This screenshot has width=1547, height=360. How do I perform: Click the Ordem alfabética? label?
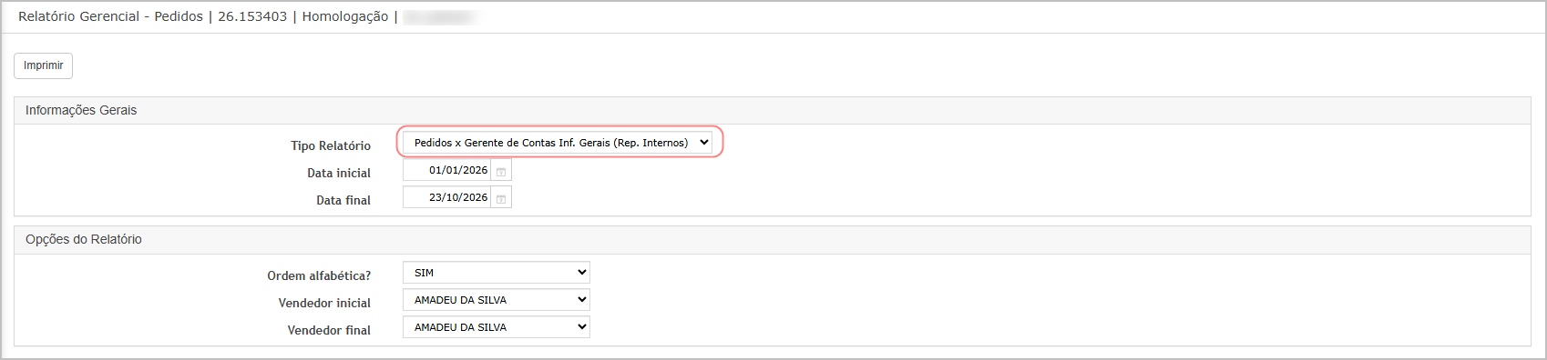[x=319, y=275]
